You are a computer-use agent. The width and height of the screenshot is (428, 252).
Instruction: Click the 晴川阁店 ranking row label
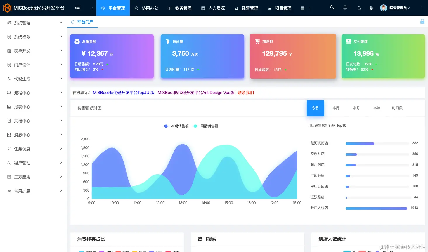coord(318,165)
